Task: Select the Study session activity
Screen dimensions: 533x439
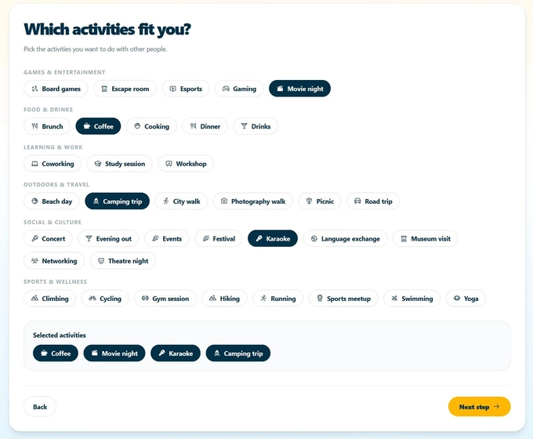Action: 119,164
